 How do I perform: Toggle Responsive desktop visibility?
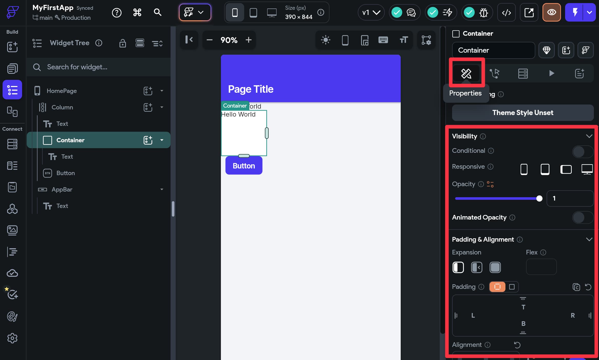[587, 169]
